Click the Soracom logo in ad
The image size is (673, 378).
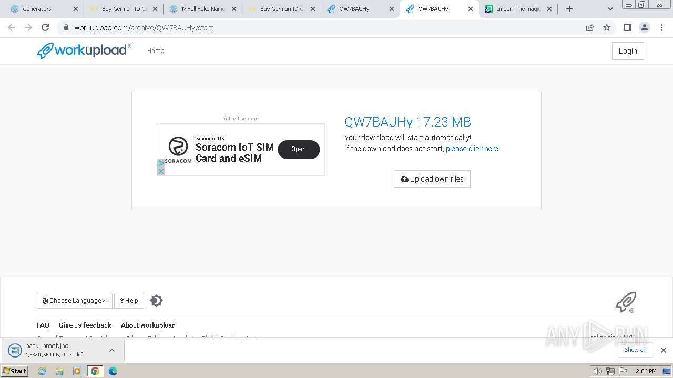(x=178, y=150)
